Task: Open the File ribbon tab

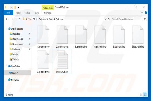Action: tap(8, 13)
